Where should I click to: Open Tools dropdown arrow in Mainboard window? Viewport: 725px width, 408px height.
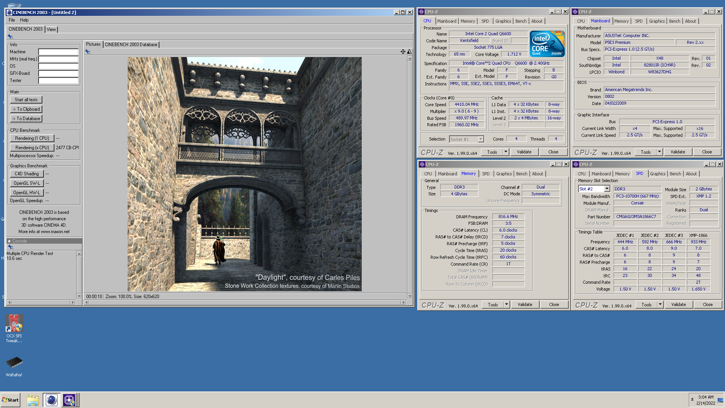pos(660,152)
